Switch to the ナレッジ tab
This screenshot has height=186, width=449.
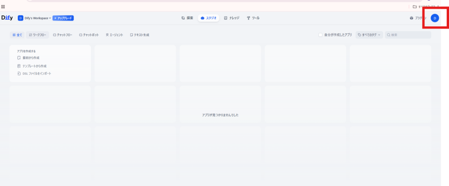pyautogui.click(x=232, y=18)
